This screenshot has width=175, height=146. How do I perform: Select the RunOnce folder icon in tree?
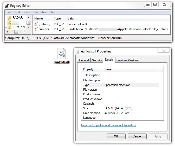[9, 27]
